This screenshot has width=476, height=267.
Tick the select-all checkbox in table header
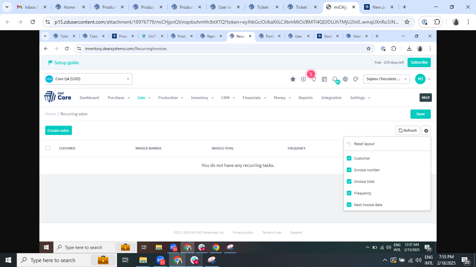pos(48,148)
